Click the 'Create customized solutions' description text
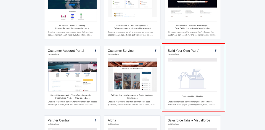Viewport: 265px width, 130px height. tap(192, 103)
